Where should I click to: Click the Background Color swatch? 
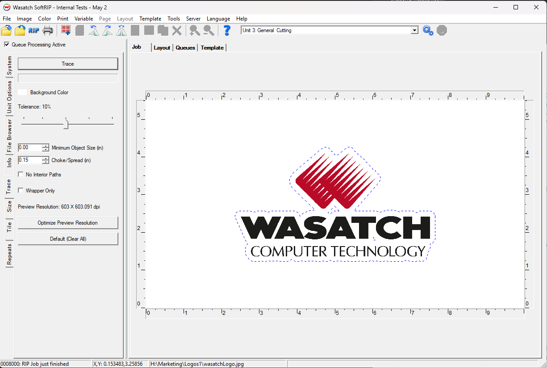click(22, 92)
